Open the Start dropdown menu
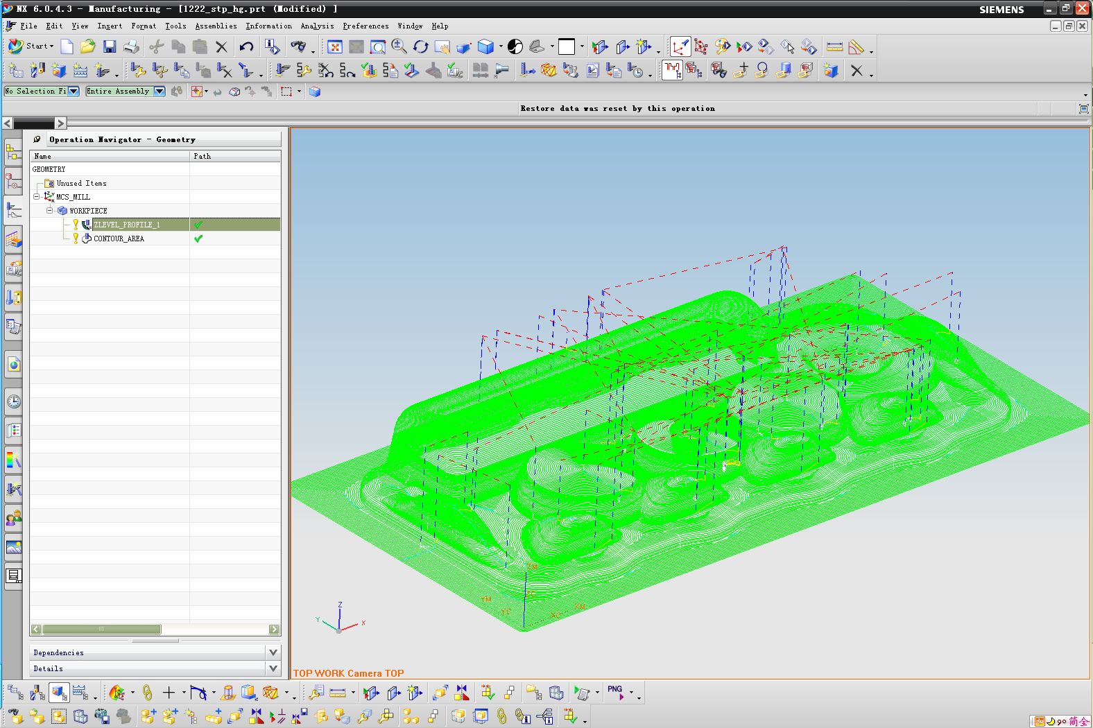The image size is (1093, 728). point(31,46)
